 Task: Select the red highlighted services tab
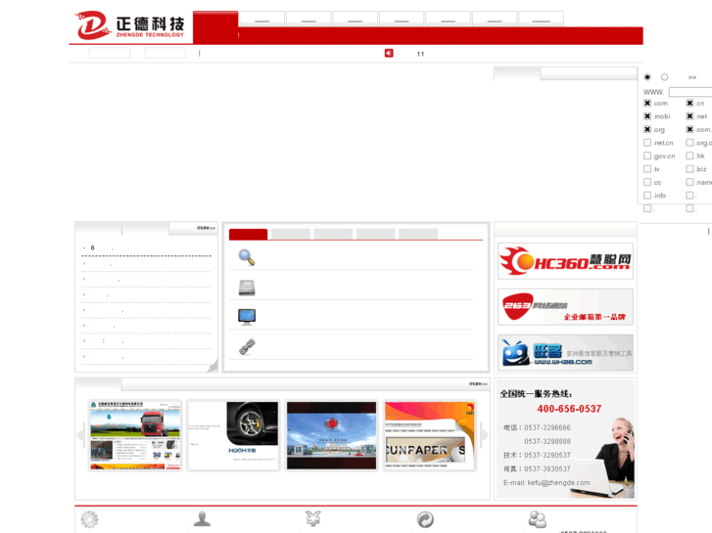249,234
